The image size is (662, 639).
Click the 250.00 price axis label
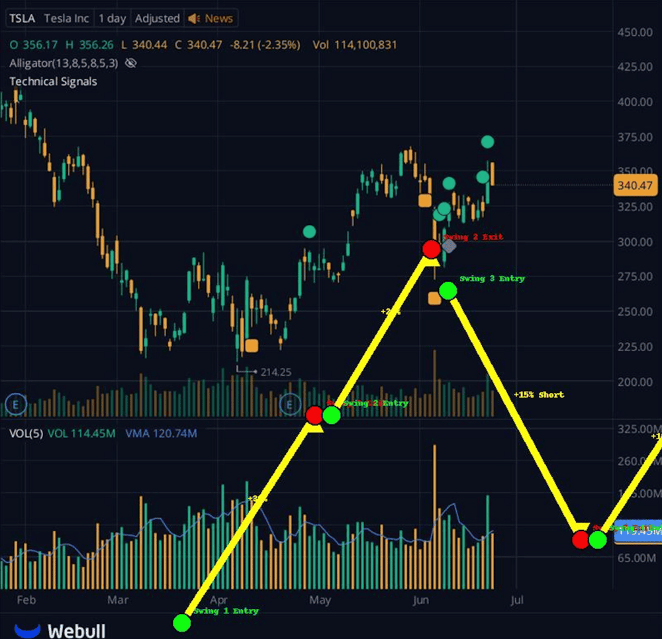pyautogui.click(x=635, y=312)
